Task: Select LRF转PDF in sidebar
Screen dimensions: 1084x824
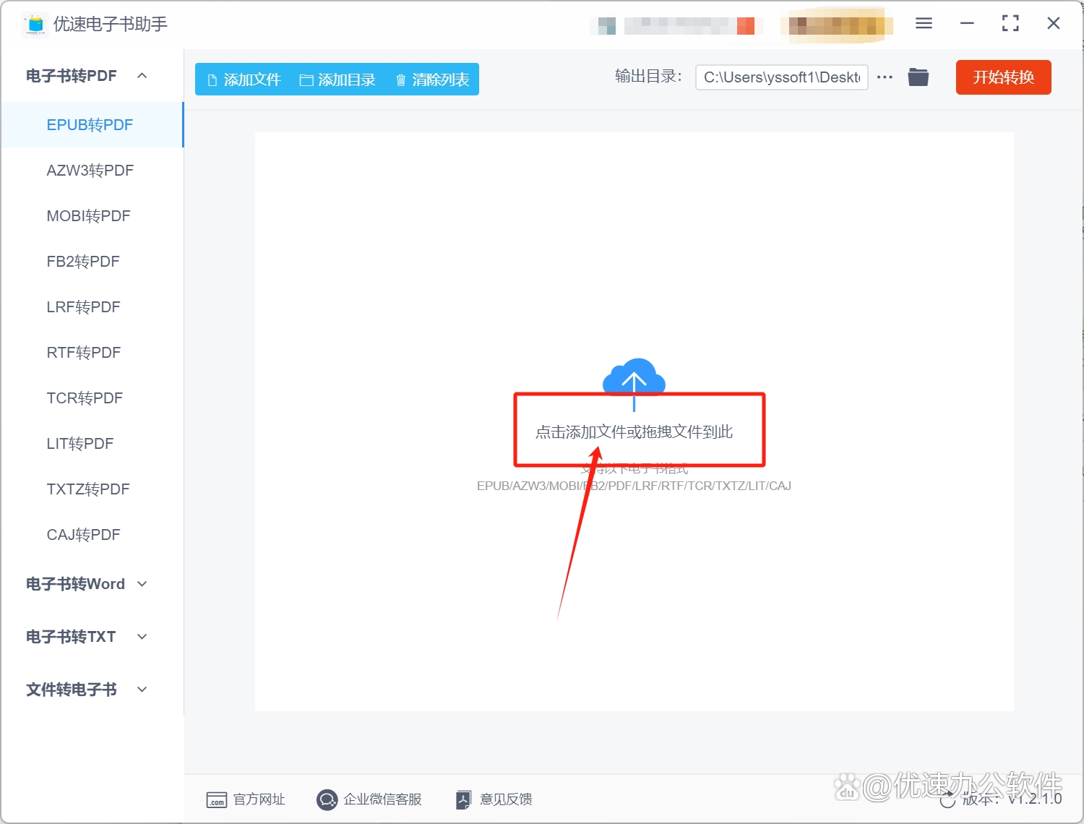Action: pyautogui.click(x=92, y=307)
